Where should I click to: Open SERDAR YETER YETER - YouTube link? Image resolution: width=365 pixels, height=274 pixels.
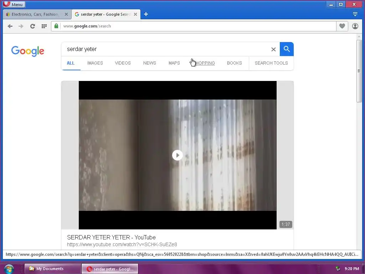[111, 237]
